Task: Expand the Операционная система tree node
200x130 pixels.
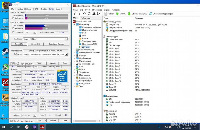Action: point(74,53)
